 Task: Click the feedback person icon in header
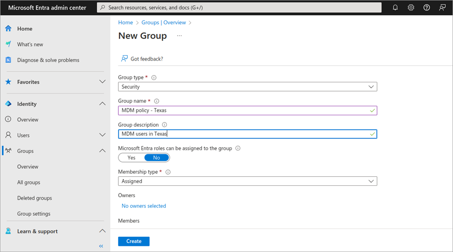pyautogui.click(x=442, y=8)
